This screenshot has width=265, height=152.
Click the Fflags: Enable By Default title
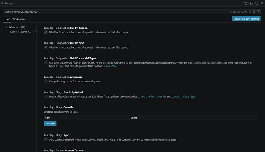point(63,92)
